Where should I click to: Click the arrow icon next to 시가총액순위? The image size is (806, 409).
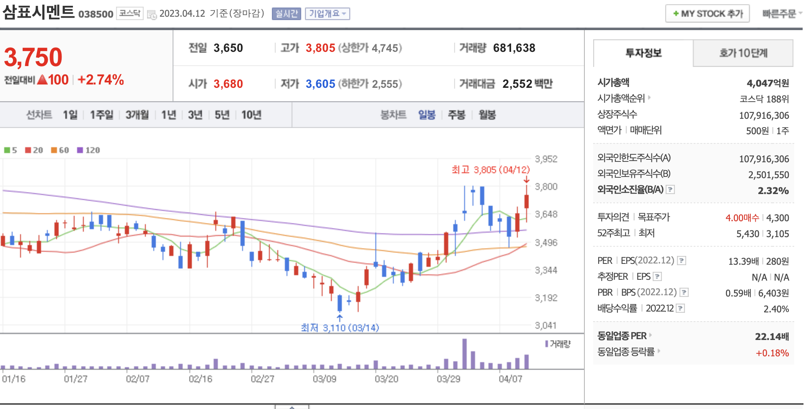pos(649,98)
